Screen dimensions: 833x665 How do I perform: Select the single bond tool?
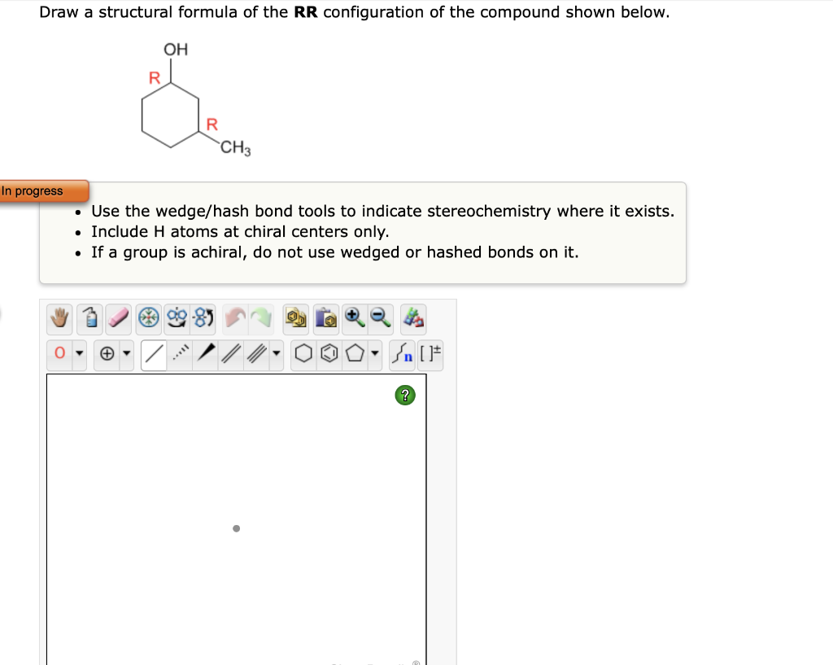click(x=154, y=353)
